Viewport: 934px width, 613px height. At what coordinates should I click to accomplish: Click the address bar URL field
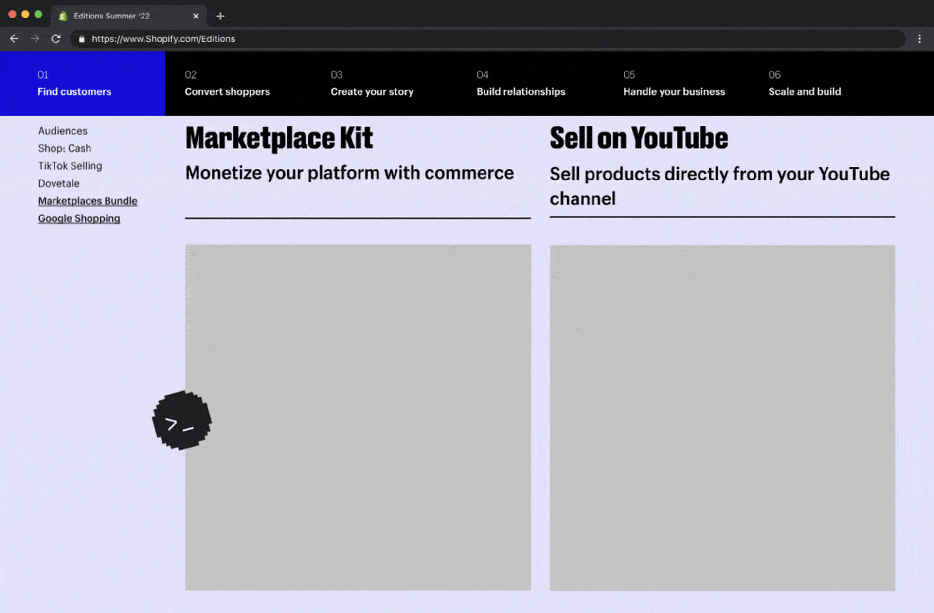[488, 39]
